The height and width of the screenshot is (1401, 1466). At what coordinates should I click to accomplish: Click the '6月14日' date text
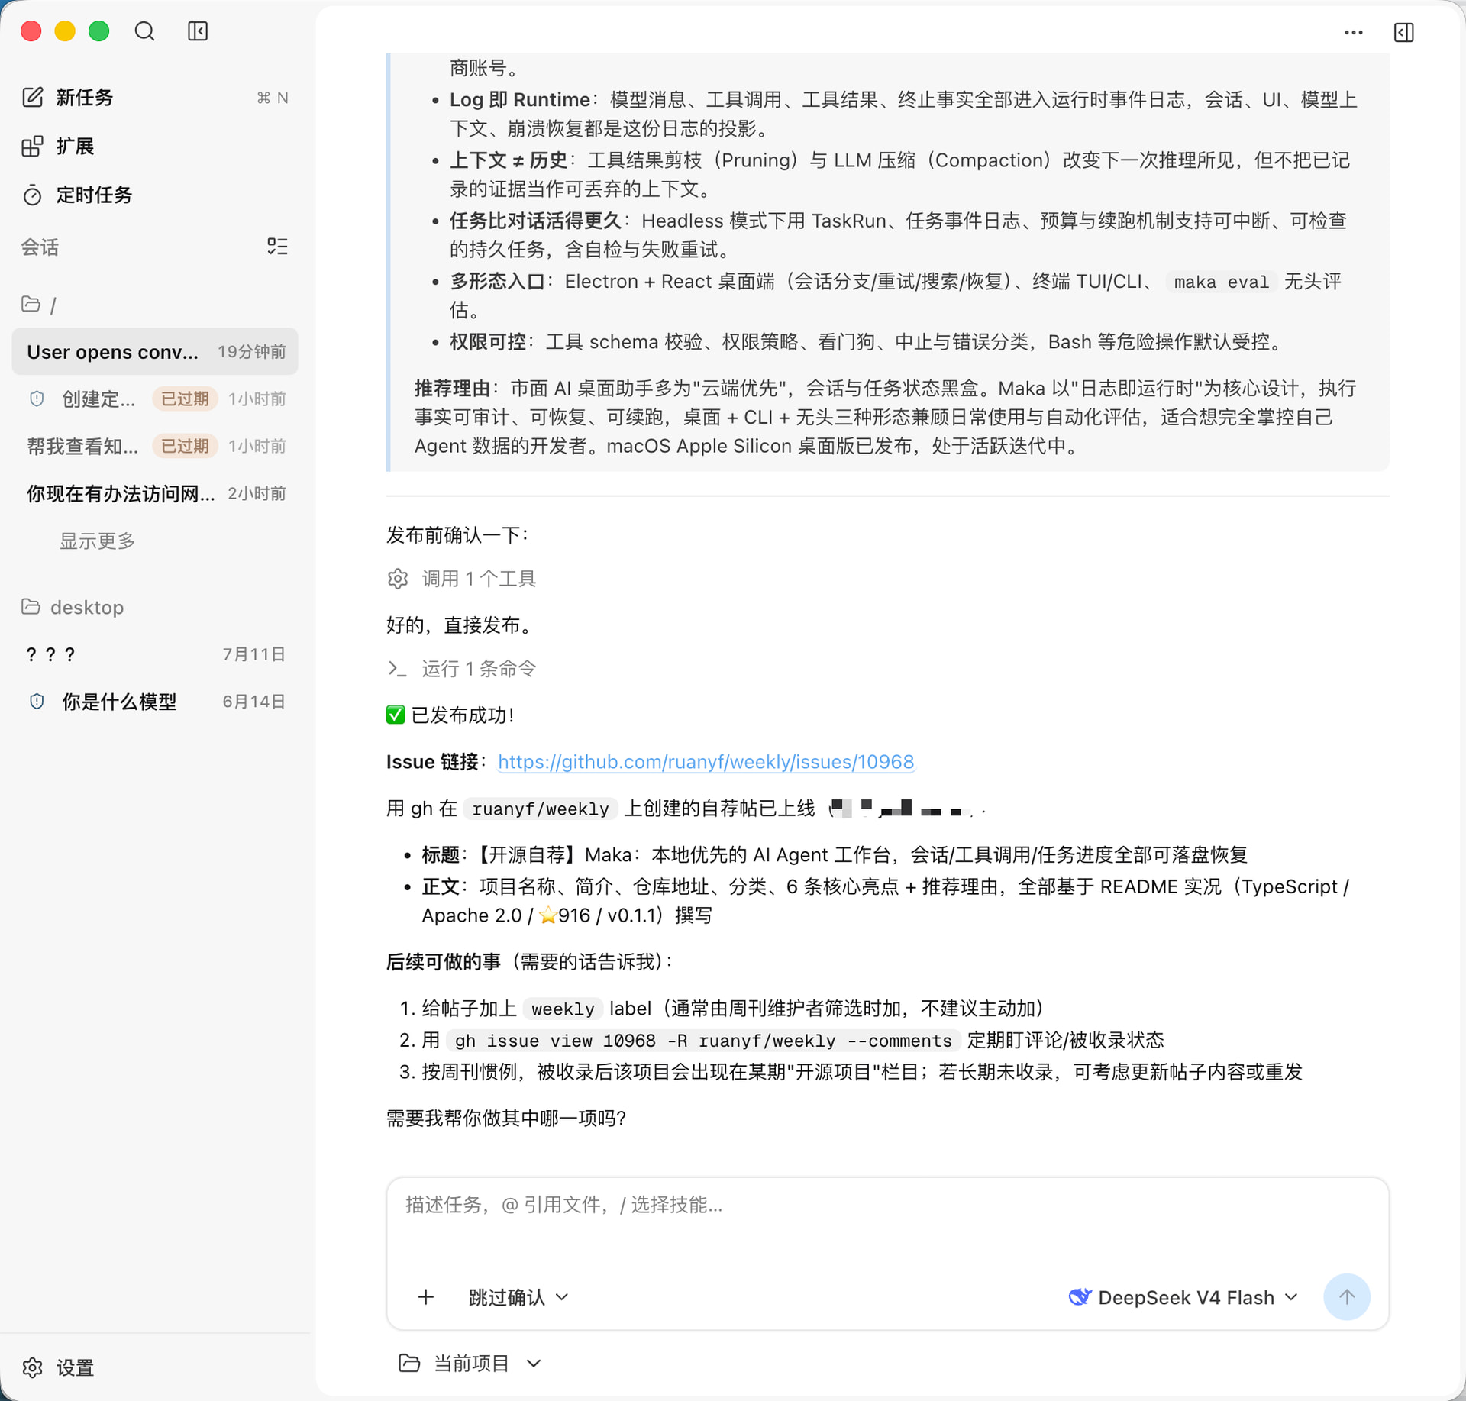pos(254,702)
